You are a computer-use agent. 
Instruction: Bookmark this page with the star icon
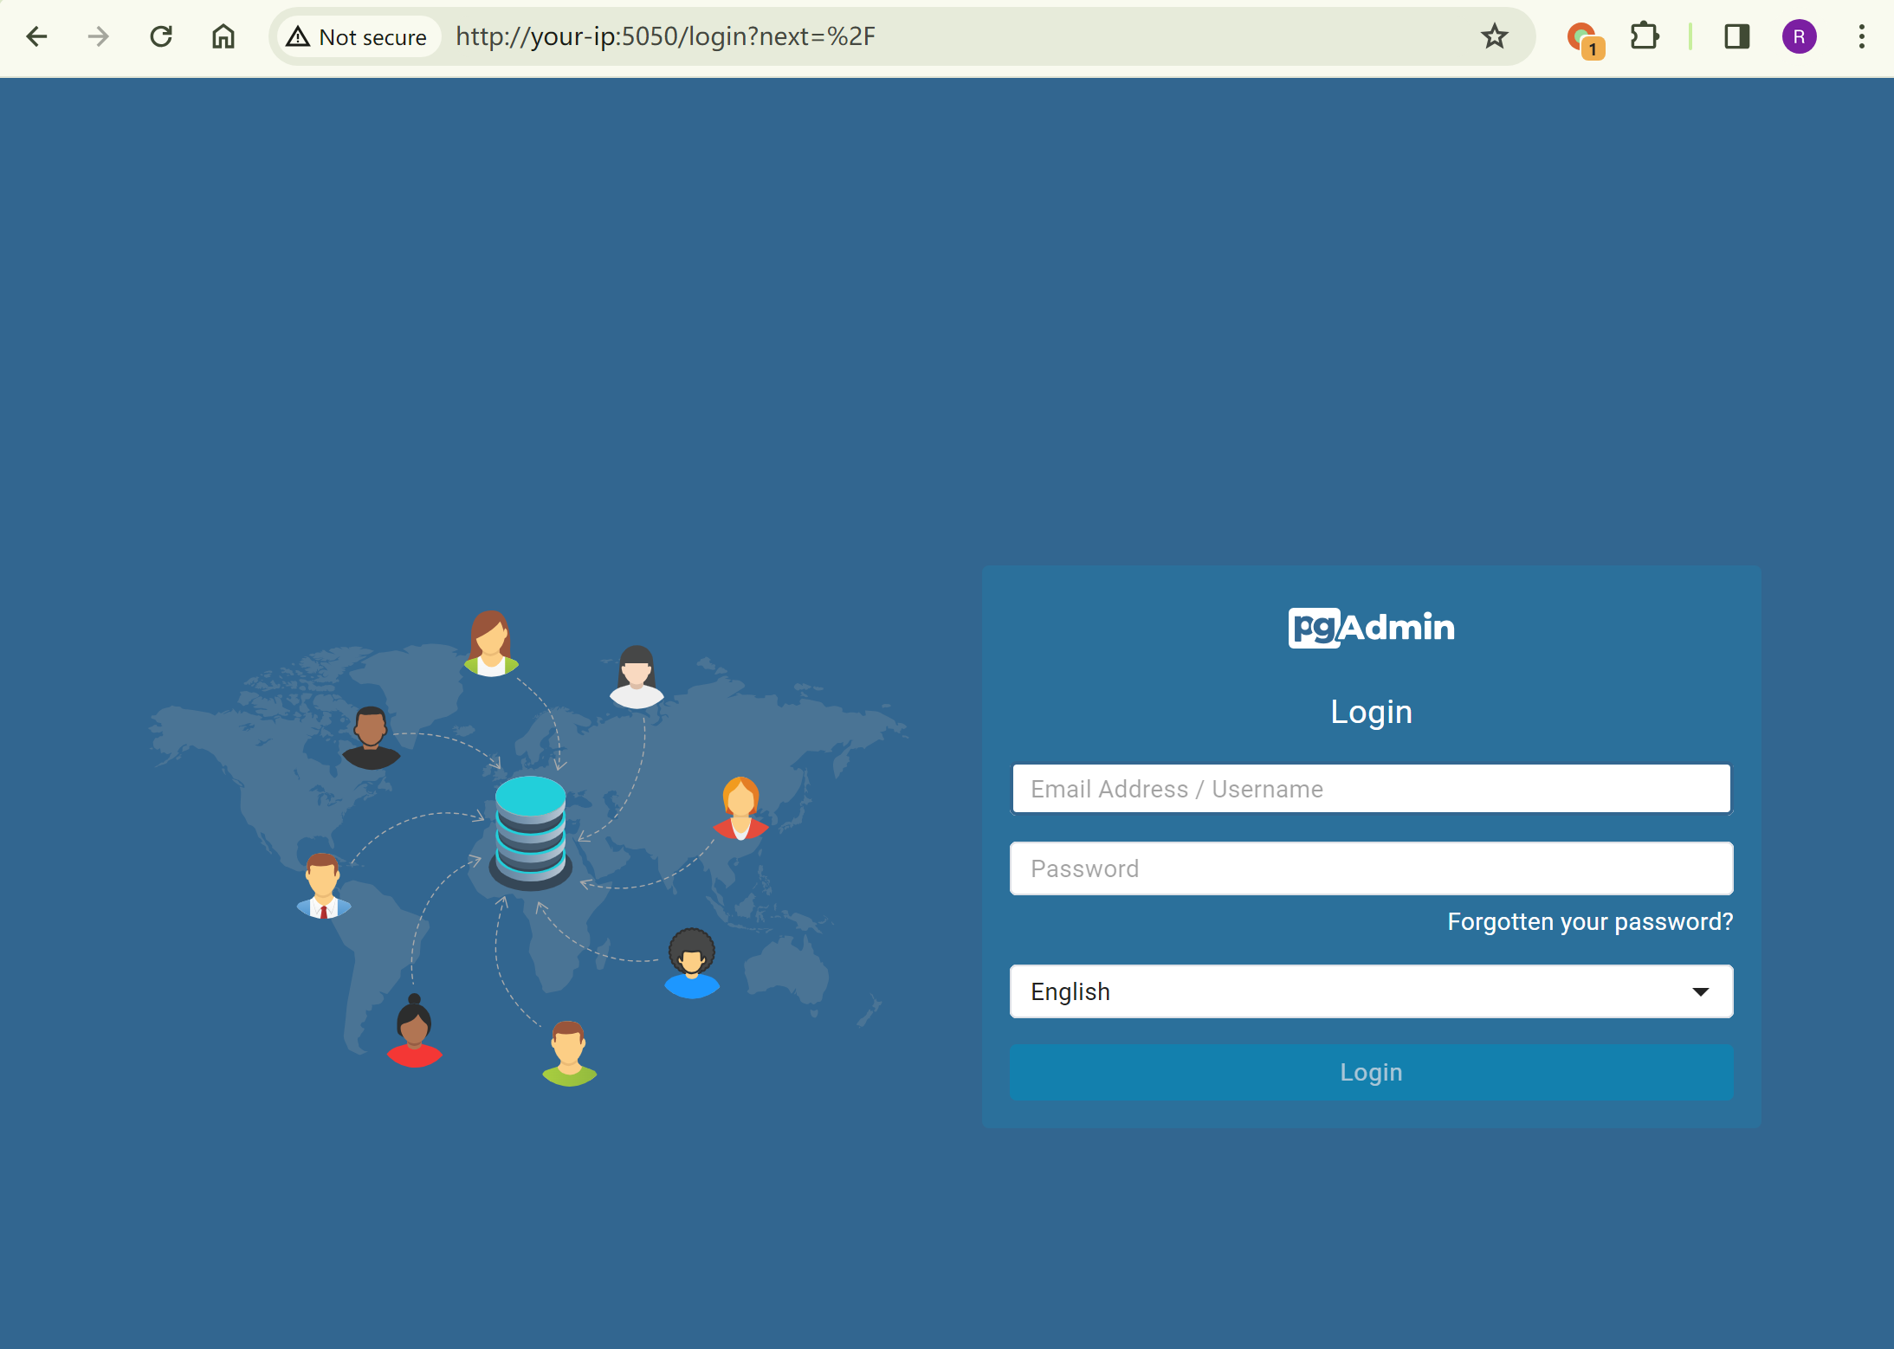tap(1494, 36)
